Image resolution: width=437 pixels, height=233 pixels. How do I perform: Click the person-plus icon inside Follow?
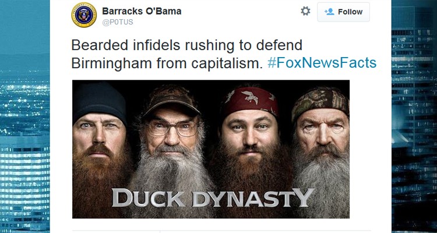[329, 12]
